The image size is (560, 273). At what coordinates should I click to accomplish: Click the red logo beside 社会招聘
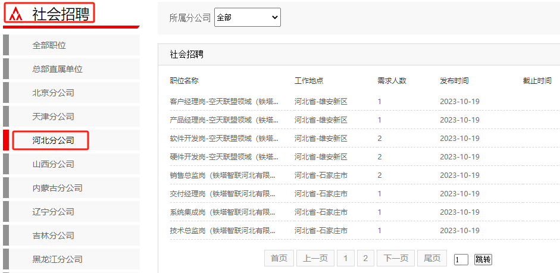[x=16, y=14]
